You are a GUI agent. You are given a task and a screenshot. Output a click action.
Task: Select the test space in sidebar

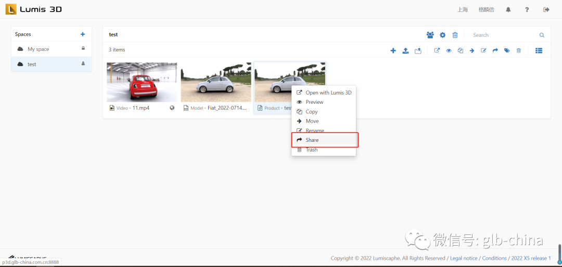(x=51, y=64)
